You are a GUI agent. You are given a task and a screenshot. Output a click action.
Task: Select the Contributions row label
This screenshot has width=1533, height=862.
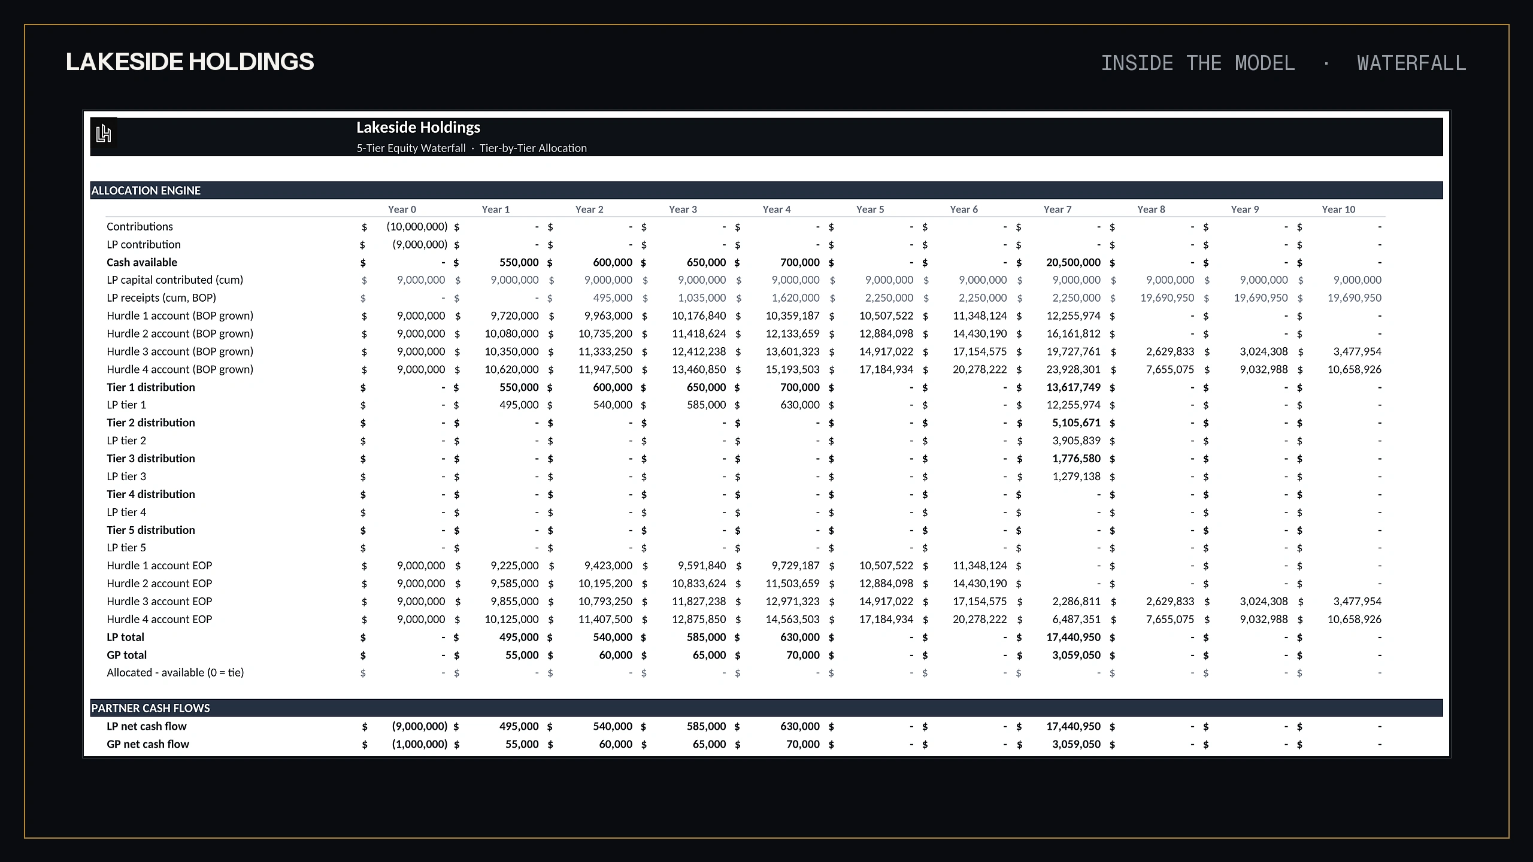point(140,227)
